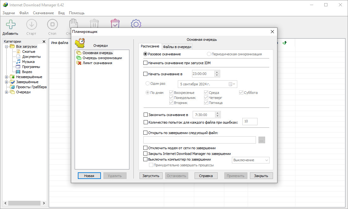Open the Выключение shutdown mode dropdown
This screenshot has width=348, height=209.
pyautogui.click(x=251, y=160)
